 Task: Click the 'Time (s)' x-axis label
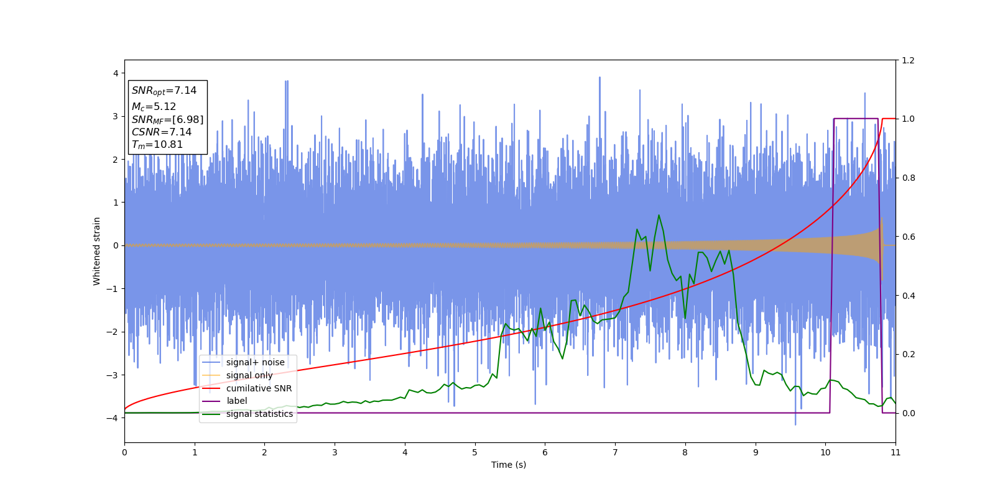509,465
